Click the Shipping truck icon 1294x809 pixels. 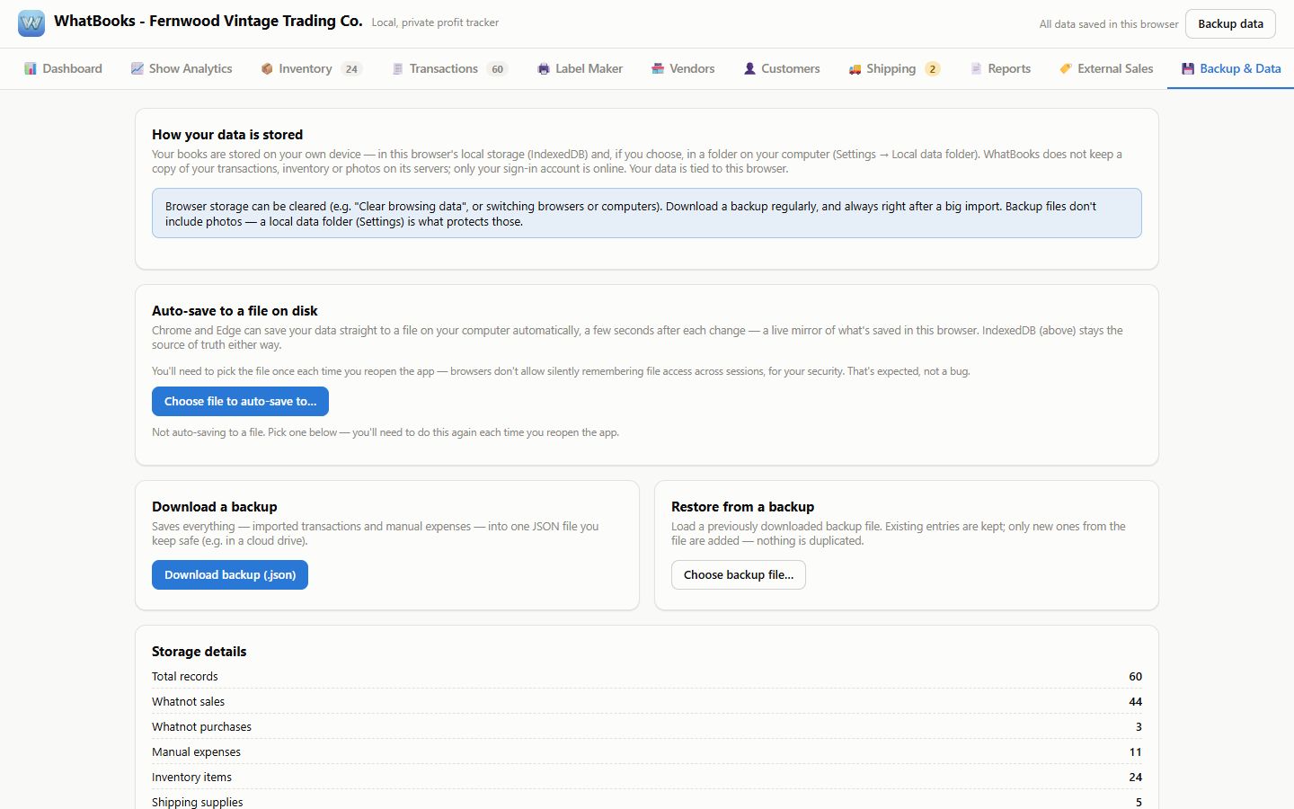click(x=855, y=68)
